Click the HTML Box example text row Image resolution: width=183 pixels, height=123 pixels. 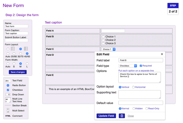pyautogui.click(x=70, y=90)
